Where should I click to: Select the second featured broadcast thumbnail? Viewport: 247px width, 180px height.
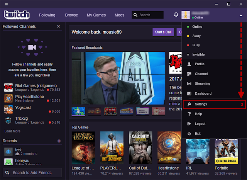coord(94,111)
